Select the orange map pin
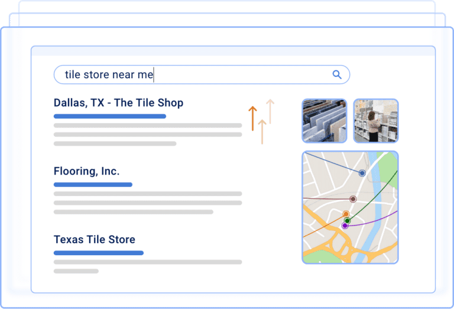 346,214
